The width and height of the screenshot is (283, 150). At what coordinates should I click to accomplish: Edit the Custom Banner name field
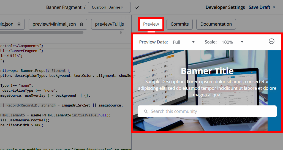[109, 7]
